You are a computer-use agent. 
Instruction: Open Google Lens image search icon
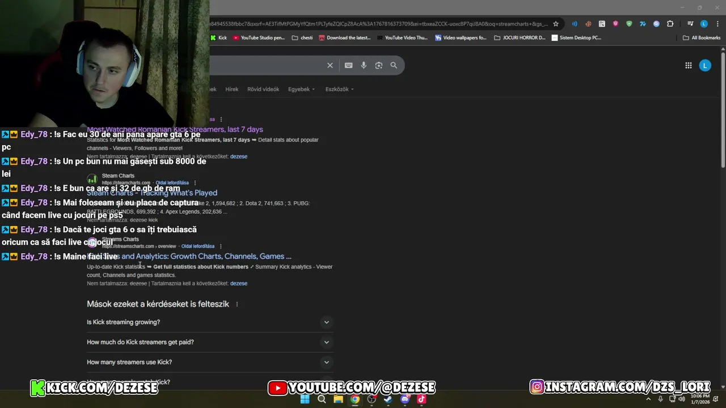point(378,65)
